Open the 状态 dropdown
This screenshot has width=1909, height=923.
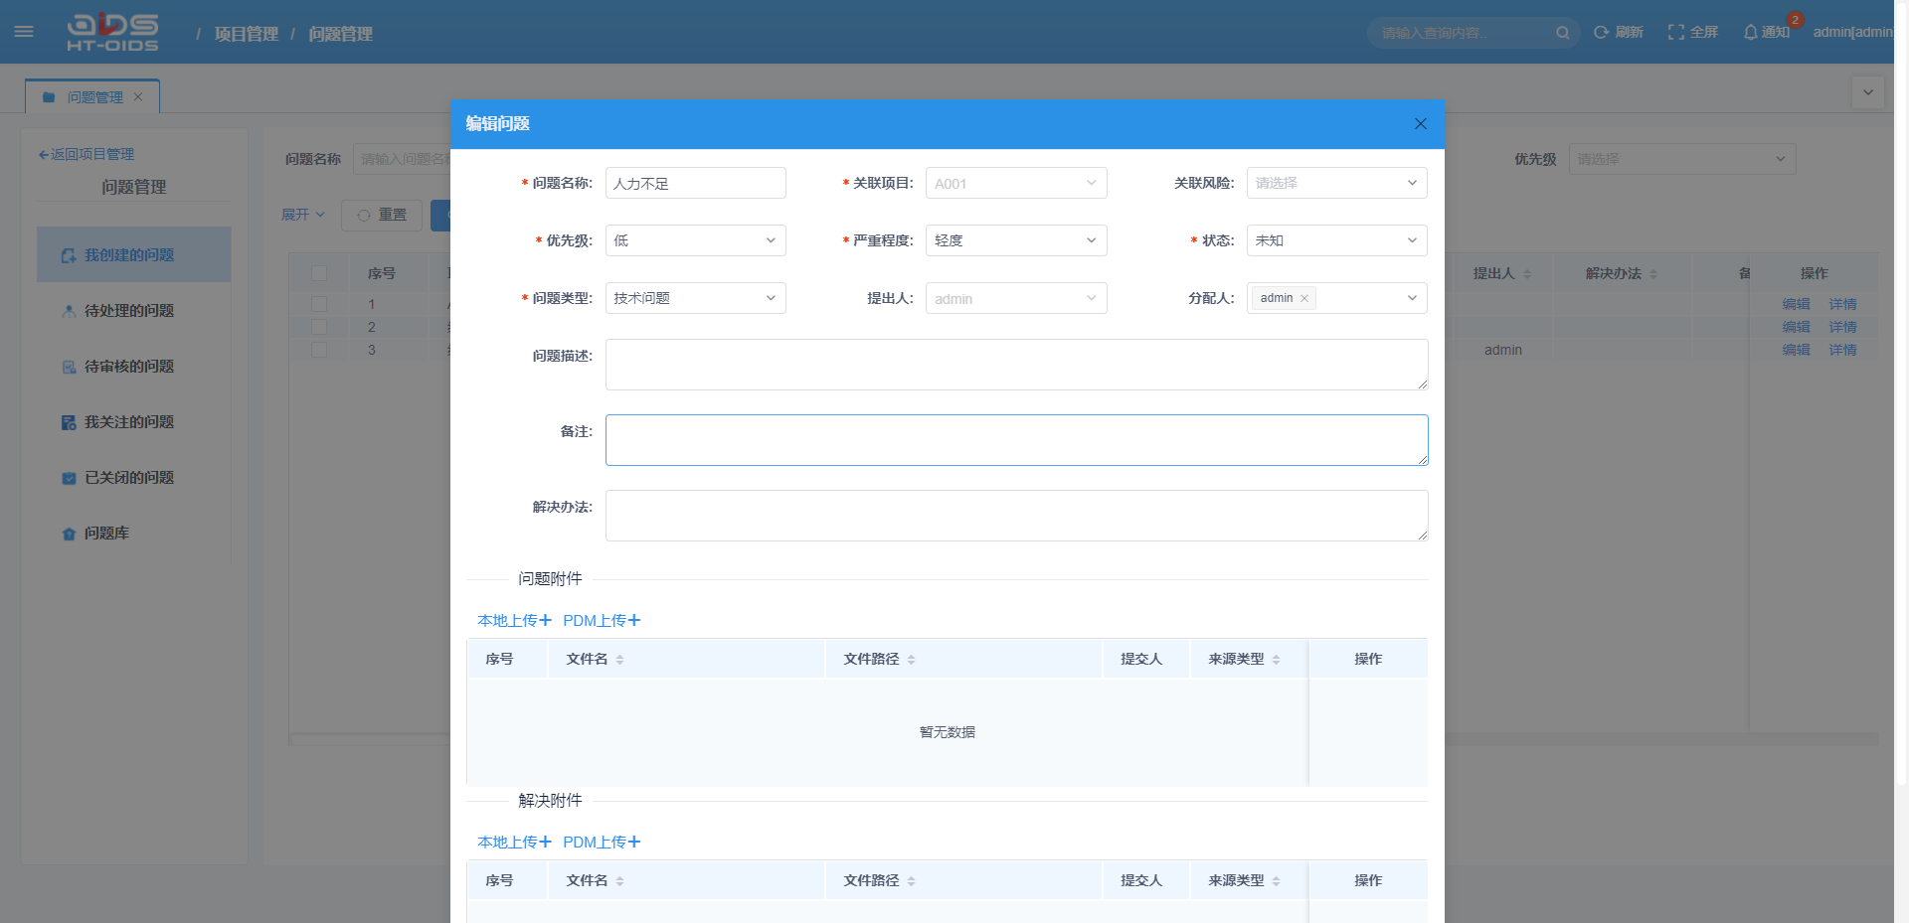point(1337,240)
